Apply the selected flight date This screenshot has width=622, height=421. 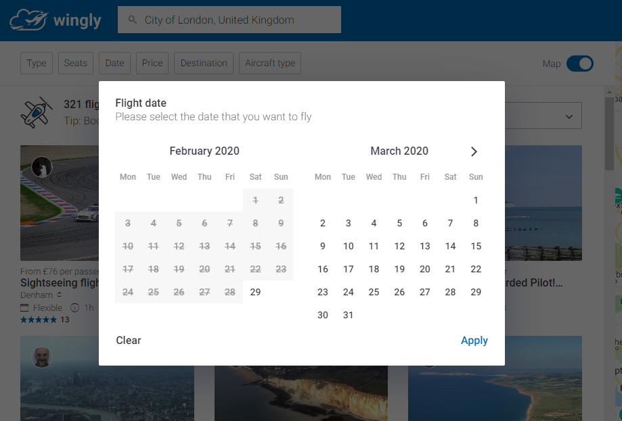tap(474, 340)
